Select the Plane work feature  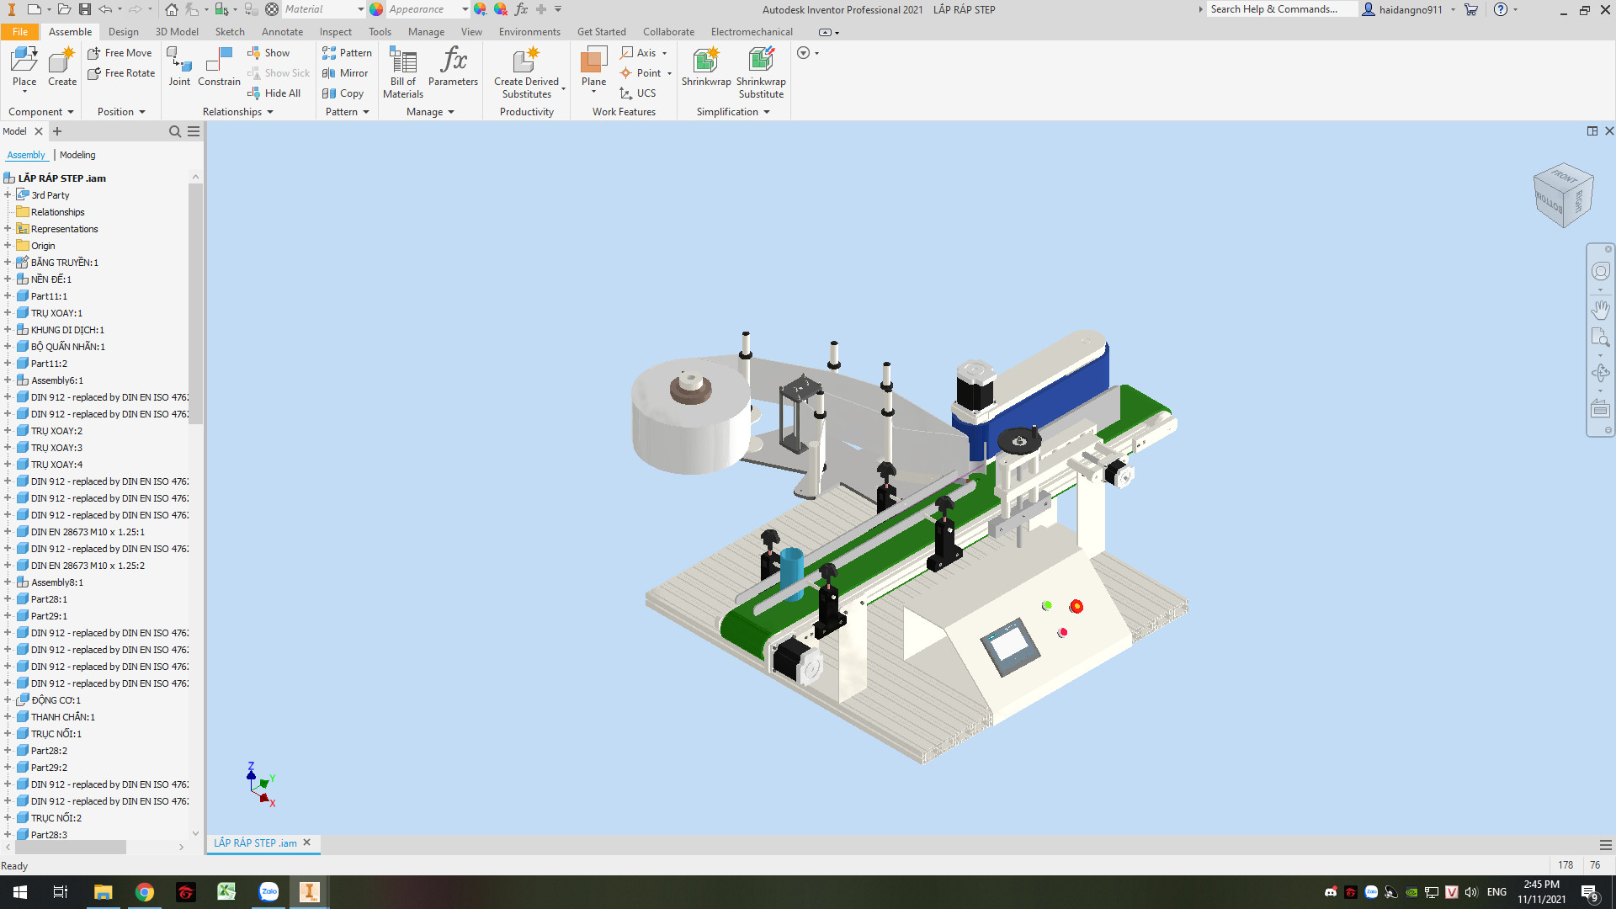593,66
